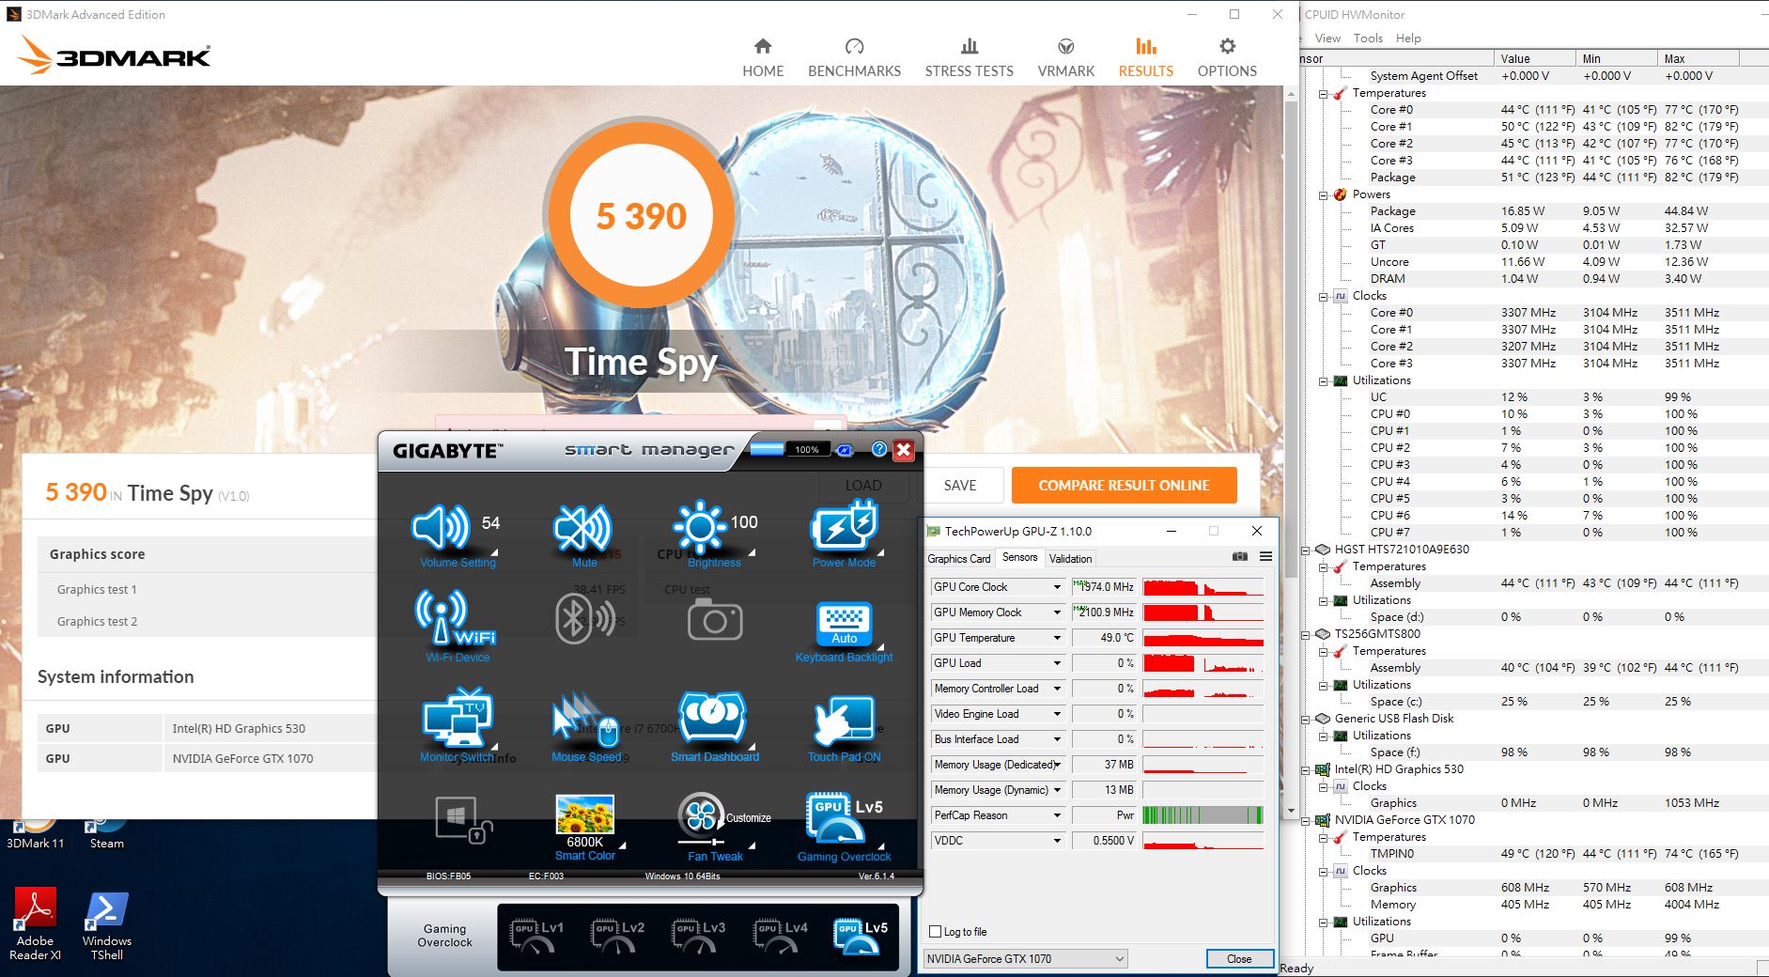Select GPU Lv4 overclock level
Viewport: 1769px width, 977px height.
coord(779,936)
